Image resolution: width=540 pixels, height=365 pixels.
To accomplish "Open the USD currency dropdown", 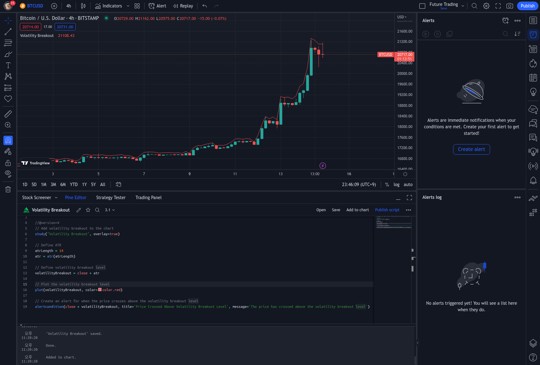I will pos(402,17).
